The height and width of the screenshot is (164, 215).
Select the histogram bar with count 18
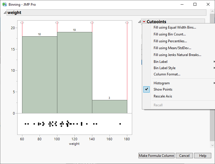40,75
